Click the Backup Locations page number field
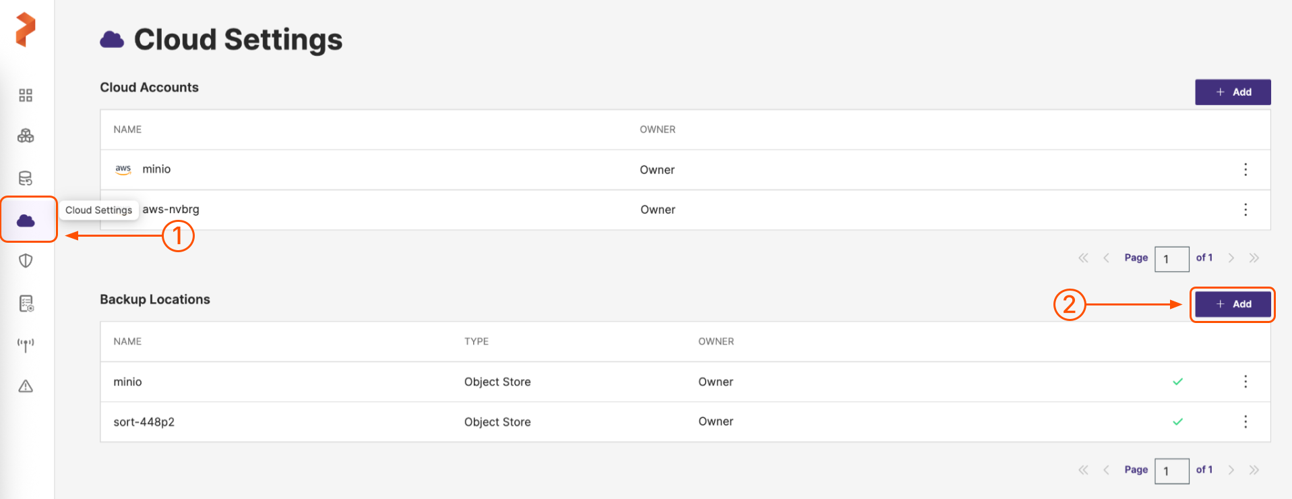The image size is (1292, 499). 1171,471
